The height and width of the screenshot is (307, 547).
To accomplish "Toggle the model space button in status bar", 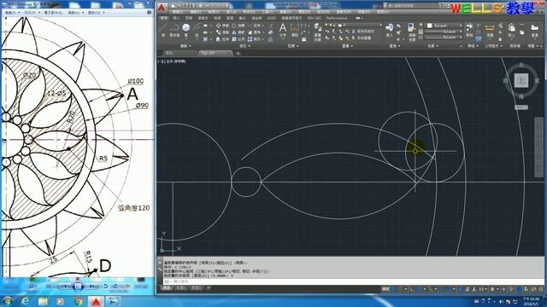I will coord(385,289).
